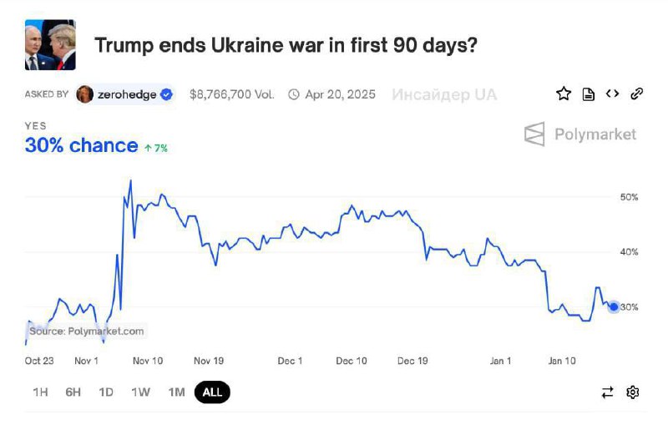Click the verified badge beside zerohedge
668x430 pixels.
click(x=167, y=94)
